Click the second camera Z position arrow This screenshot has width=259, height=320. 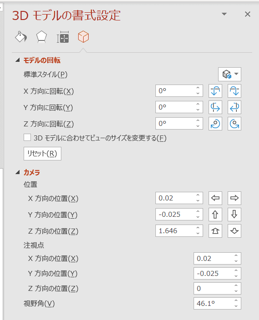234,231
